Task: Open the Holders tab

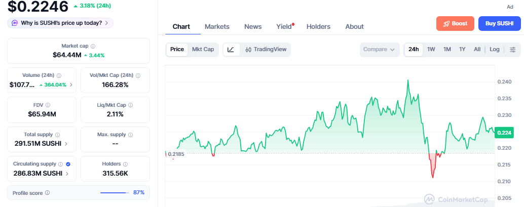Action: point(318,27)
